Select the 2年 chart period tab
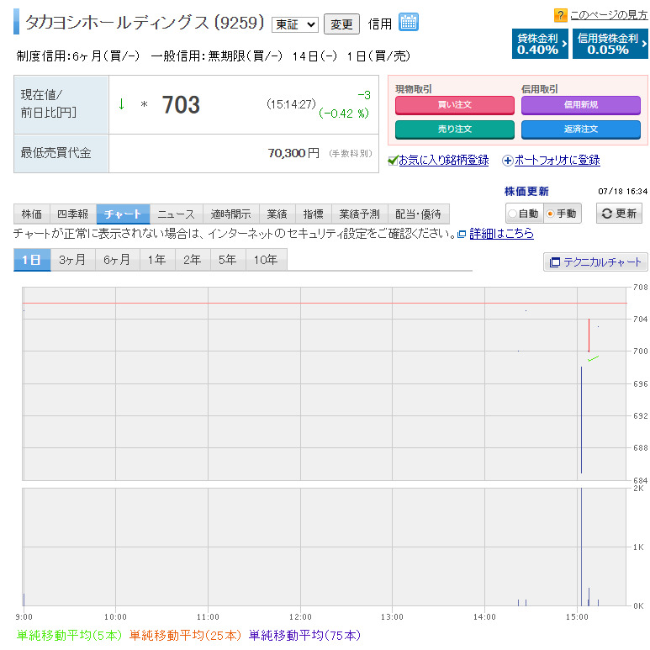The width and height of the screenshot is (650, 650). pos(193,260)
